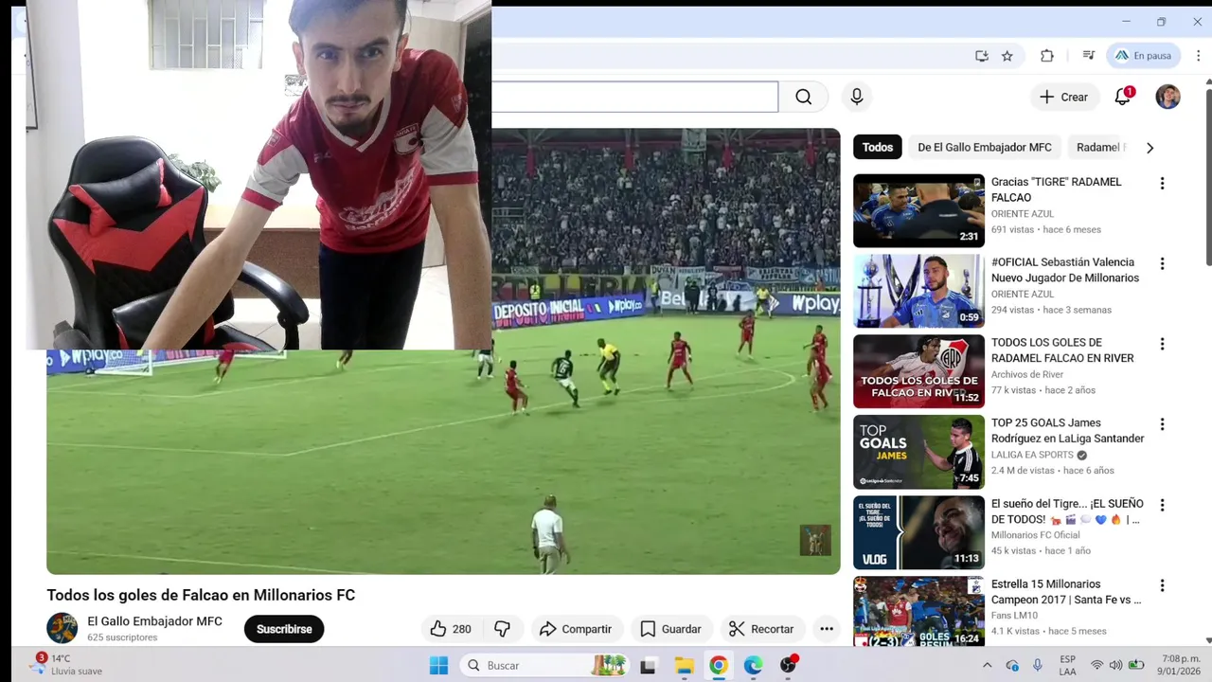Image resolution: width=1212 pixels, height=682 pixels.
Task: Switch ESP LAA input language
Action: [x=1067, y=666]
